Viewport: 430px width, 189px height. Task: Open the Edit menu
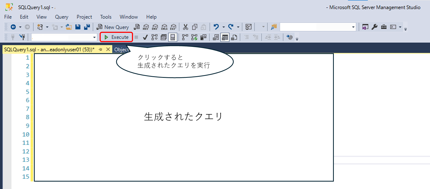point(24,17)
